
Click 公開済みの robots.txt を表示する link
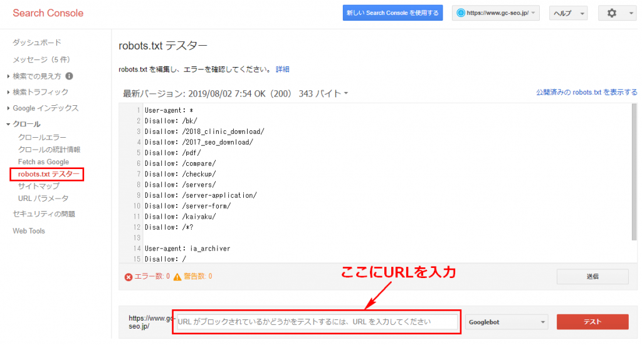point(587,93)
